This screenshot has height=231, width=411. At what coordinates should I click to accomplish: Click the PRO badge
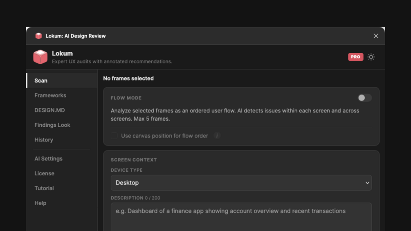click(x=355, y=57)
